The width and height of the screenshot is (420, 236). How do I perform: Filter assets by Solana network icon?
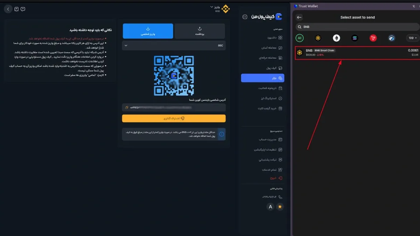point(355,38)
